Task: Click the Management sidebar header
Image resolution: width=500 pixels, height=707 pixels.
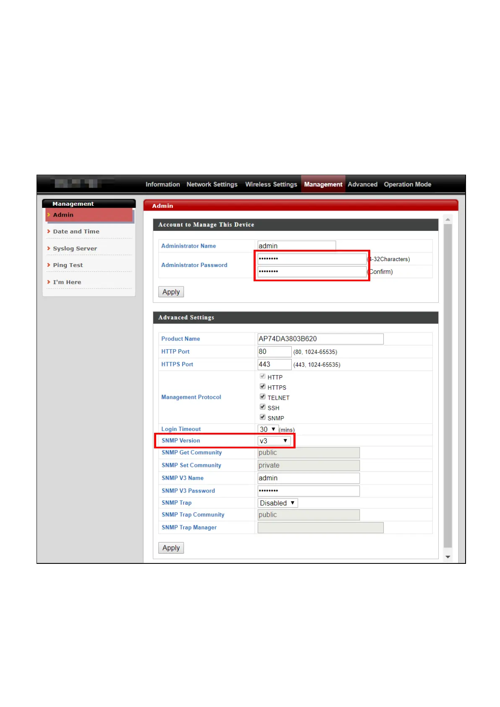Action: tap(89, 204)
